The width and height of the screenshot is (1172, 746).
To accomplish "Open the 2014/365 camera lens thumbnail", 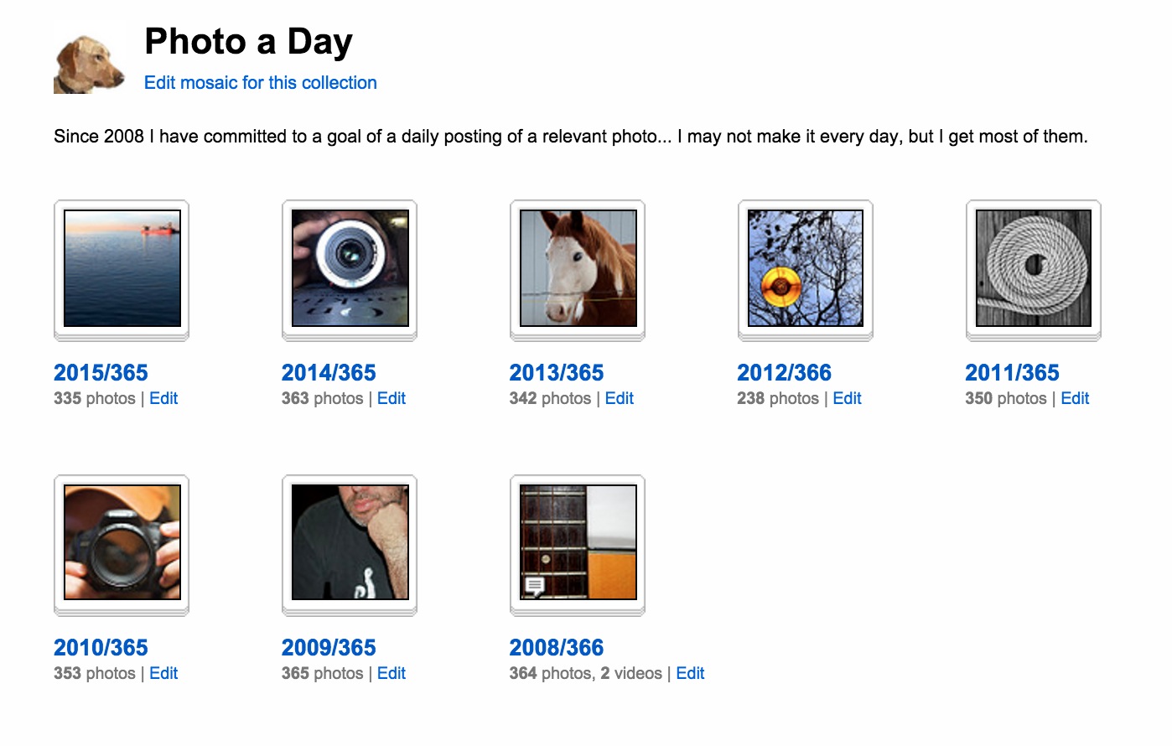I will coord(350,268).
